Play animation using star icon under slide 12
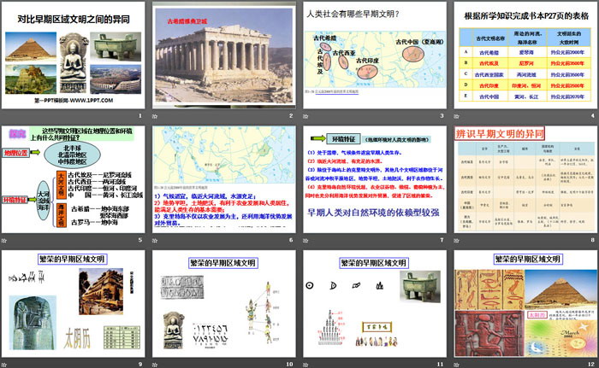 tap(455, 363)
